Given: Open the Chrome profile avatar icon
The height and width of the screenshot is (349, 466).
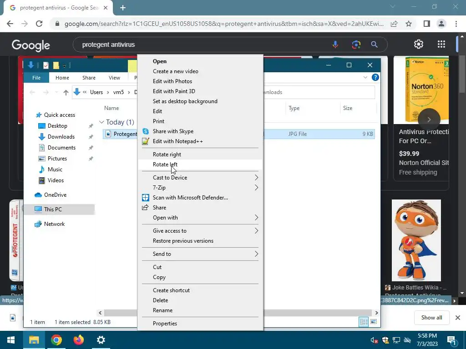Looking at the screenshot, I should click(x=441, y=24).
